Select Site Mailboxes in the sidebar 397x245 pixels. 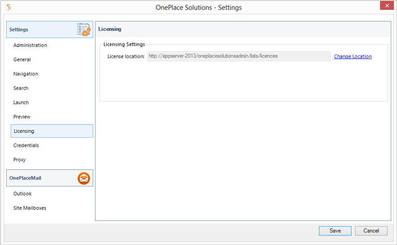pyautogui.click(x=30, y=208)
